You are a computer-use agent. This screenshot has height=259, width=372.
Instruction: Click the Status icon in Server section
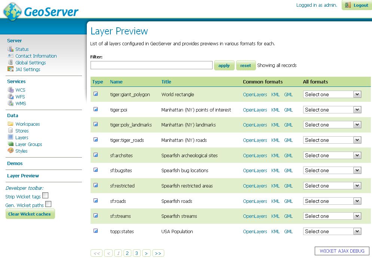10,49
